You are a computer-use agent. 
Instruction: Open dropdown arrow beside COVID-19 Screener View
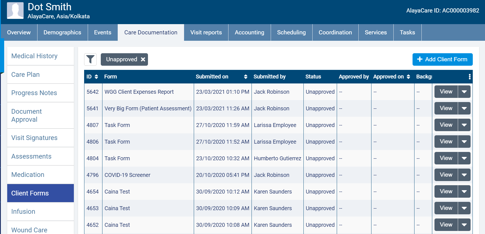pos(464,175)
